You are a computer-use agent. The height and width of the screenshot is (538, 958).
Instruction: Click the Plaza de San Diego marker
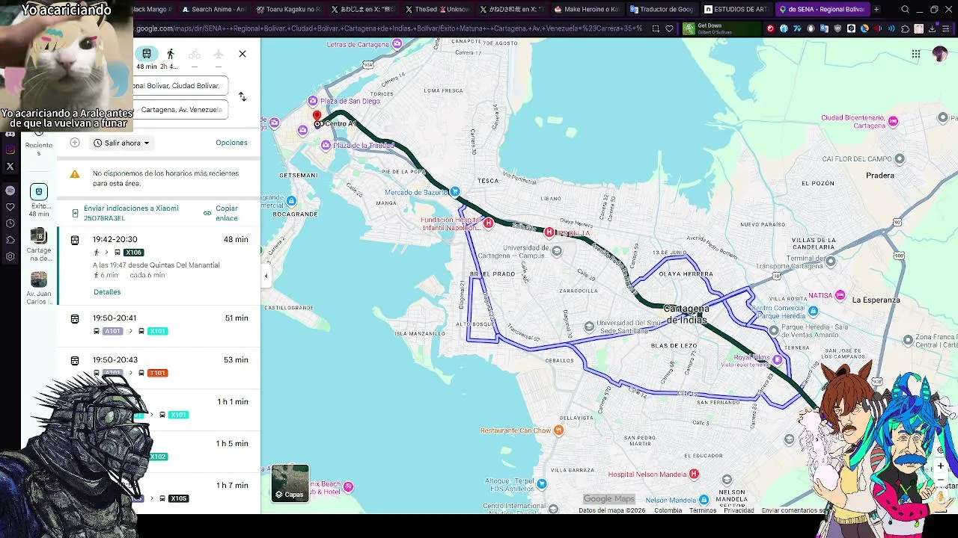coord(313,101)
